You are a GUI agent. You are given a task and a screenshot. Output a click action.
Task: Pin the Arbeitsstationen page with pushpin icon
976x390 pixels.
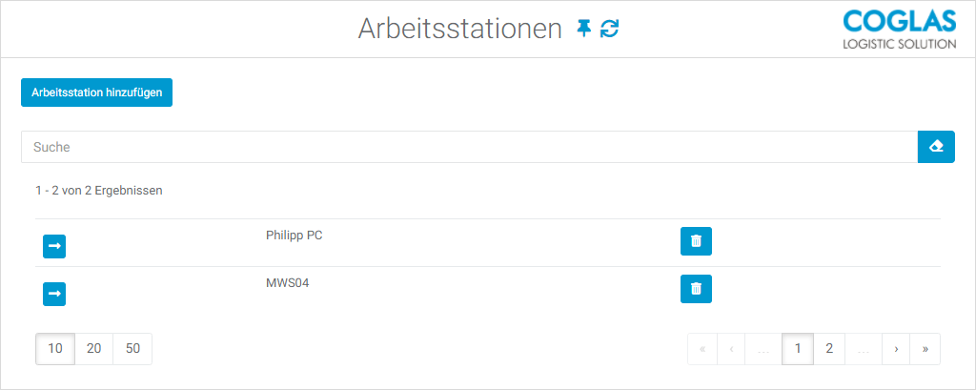click(x=583, y=29)
